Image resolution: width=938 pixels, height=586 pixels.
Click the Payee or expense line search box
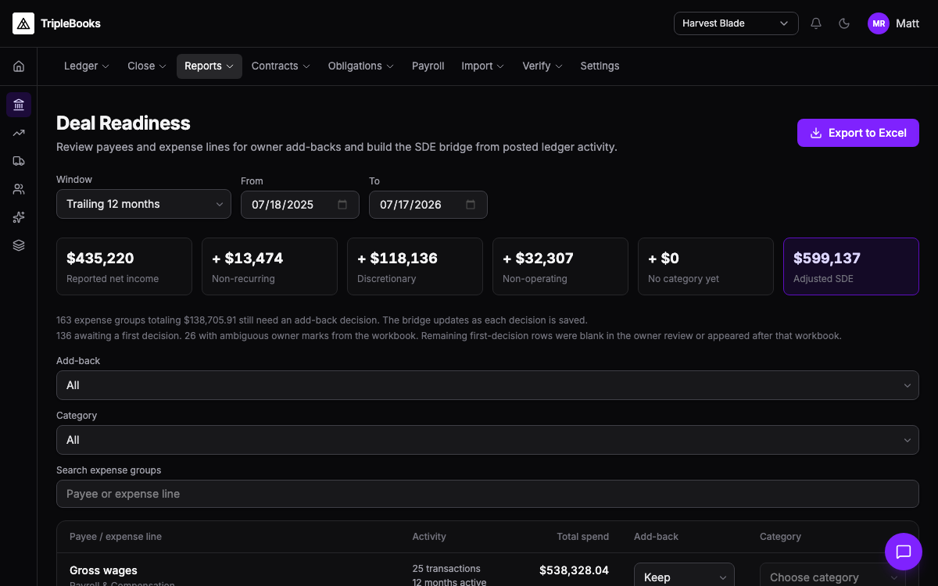tap(488, 494)
